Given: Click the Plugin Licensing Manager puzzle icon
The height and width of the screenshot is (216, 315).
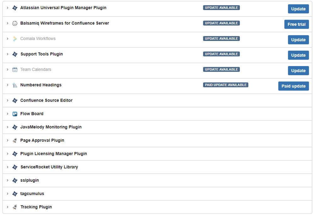Looking at the screenshot, I should click(x=15, y=154).
